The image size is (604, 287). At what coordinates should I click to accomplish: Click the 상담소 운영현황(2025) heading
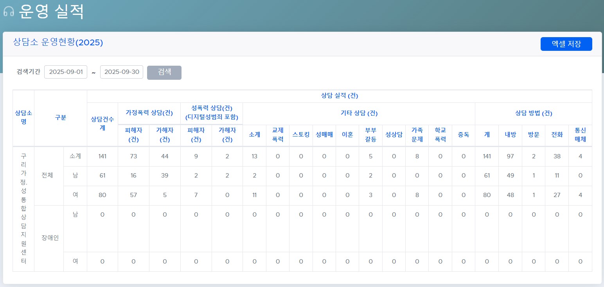58,43
